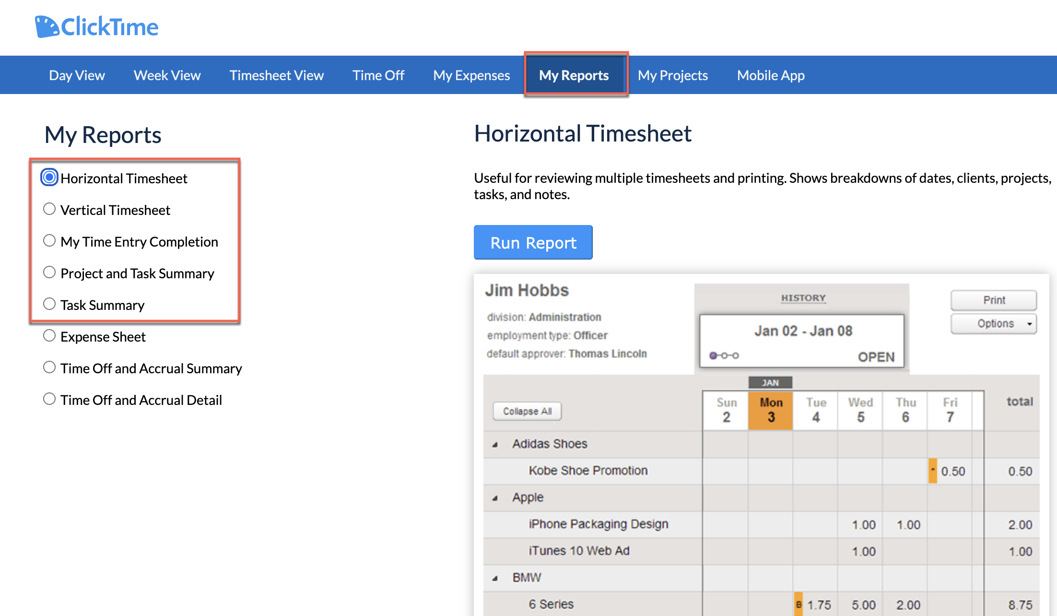Select the My Reports tab

click(574, 75)
